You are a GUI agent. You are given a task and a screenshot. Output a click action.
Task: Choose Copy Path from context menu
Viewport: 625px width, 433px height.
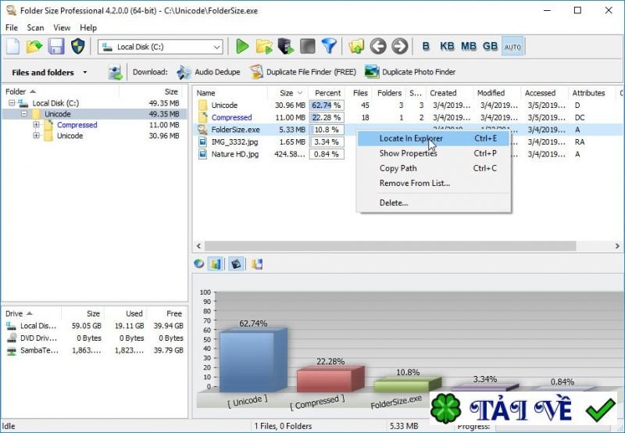tap(434, 168)
